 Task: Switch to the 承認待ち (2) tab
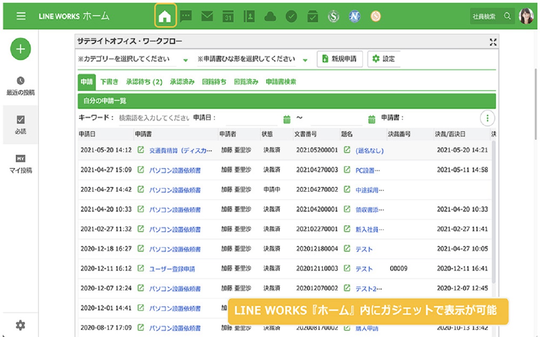144,82
